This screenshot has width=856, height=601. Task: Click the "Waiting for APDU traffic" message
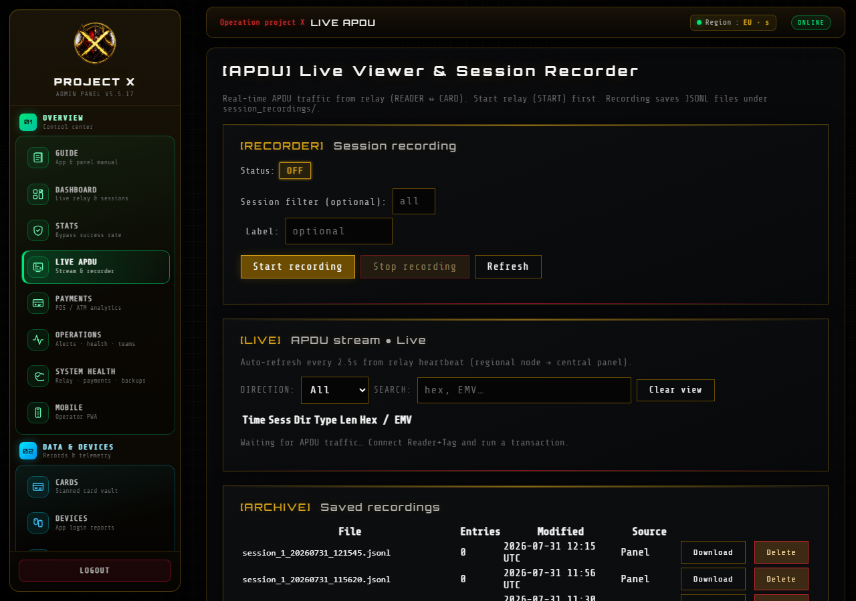click(x=405, y=443)
